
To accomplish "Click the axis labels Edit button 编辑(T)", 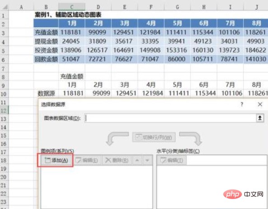I will (x=172, y=160).
